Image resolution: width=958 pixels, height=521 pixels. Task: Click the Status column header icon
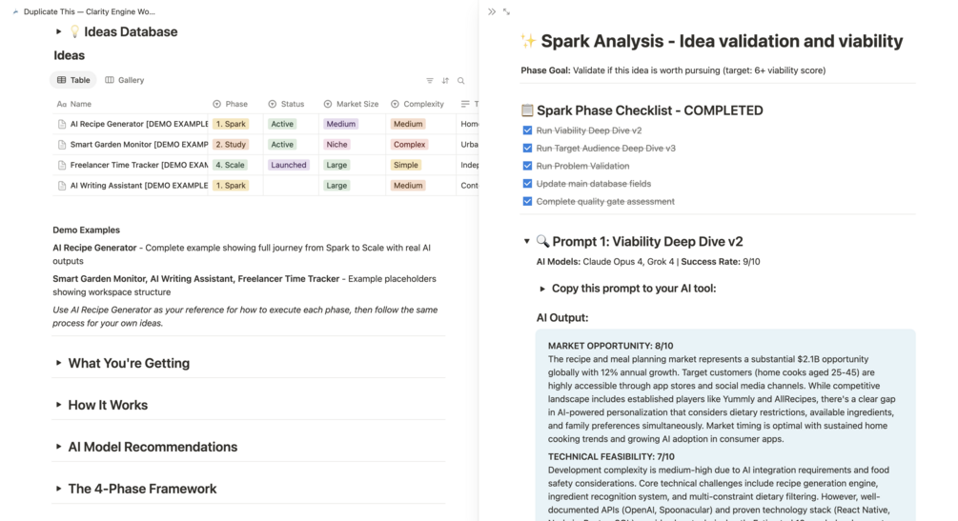tap(273, 104)
